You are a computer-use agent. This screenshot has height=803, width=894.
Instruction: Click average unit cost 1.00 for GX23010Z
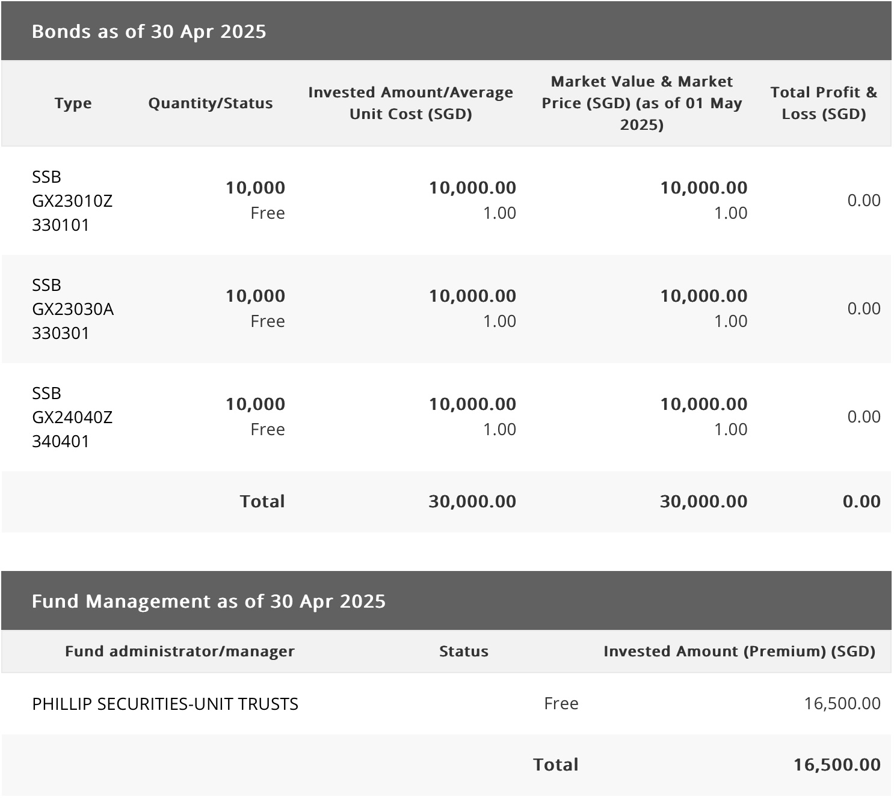pyautogui.click(x=499, y=213)
